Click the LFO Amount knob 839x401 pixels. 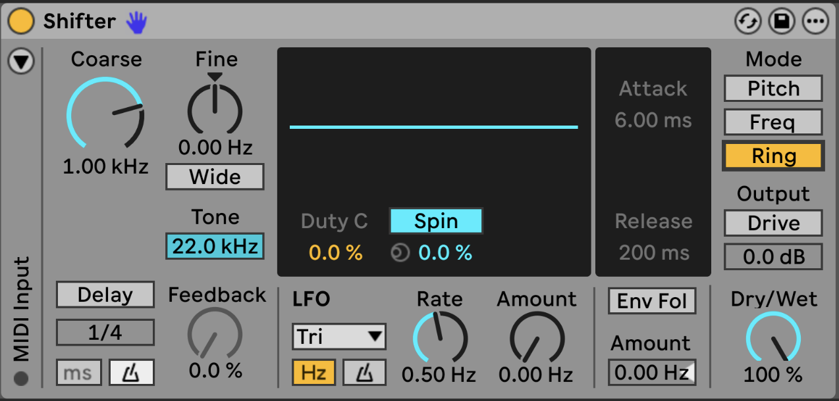pyautogui.click(x=537, y=339)
